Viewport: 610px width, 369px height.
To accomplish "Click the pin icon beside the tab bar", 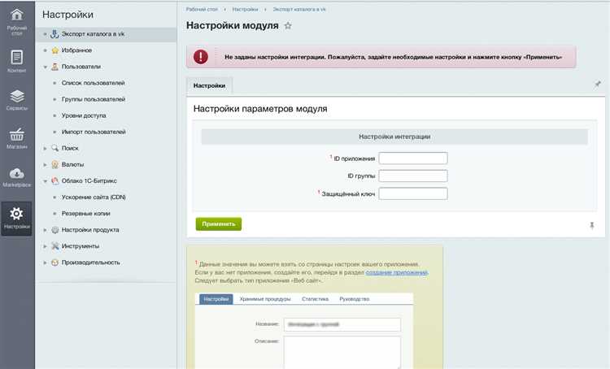I will pos(598,84).
